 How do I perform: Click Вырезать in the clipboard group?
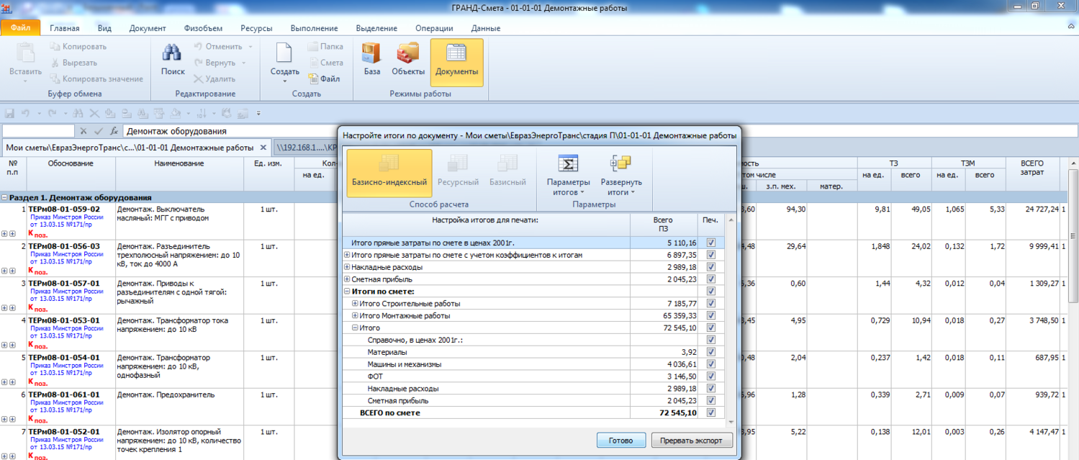click(x=73, y=63)
